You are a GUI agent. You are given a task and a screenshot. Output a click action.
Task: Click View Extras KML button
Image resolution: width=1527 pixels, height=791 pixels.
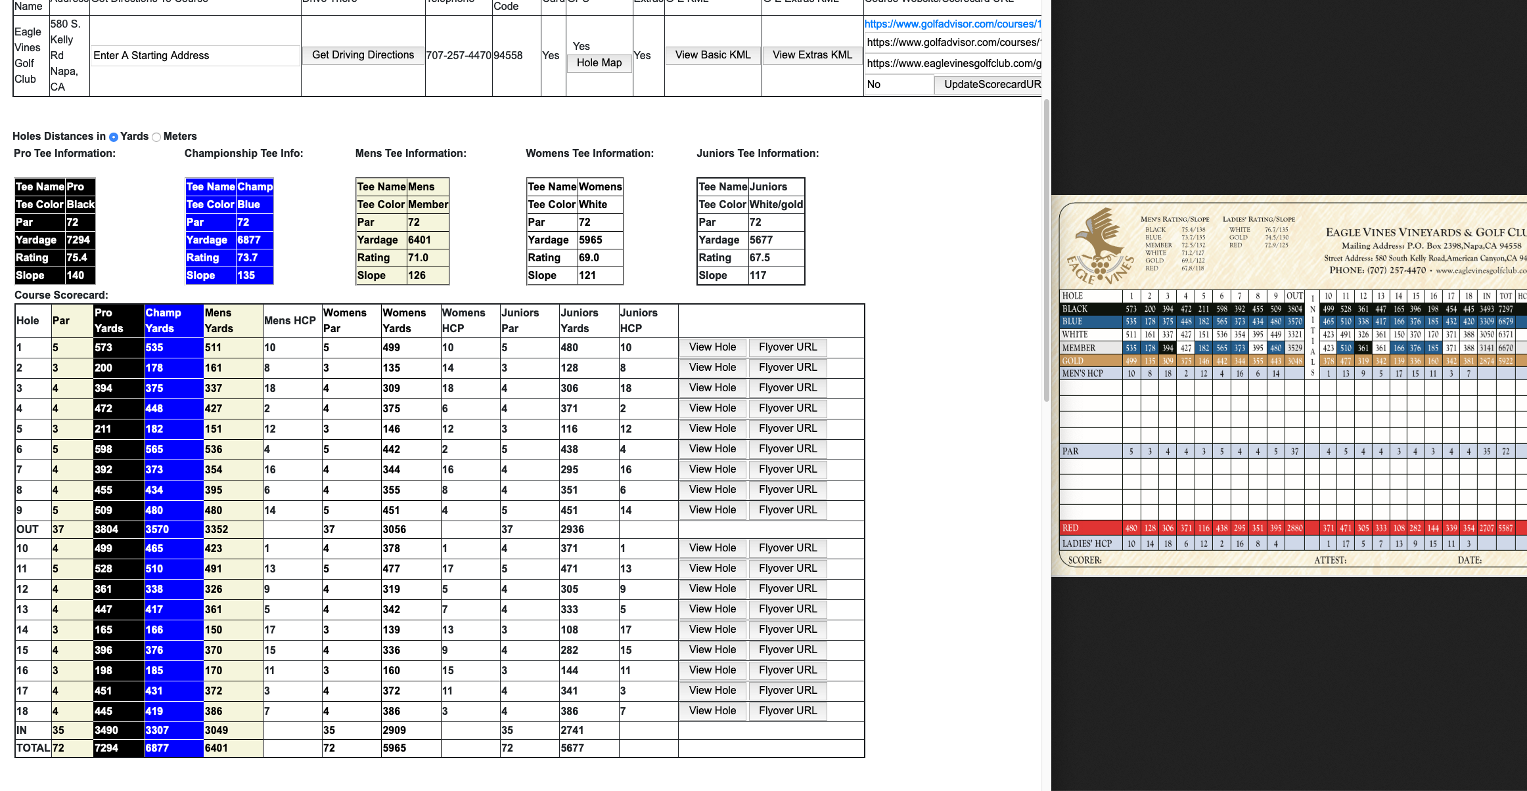812,55
